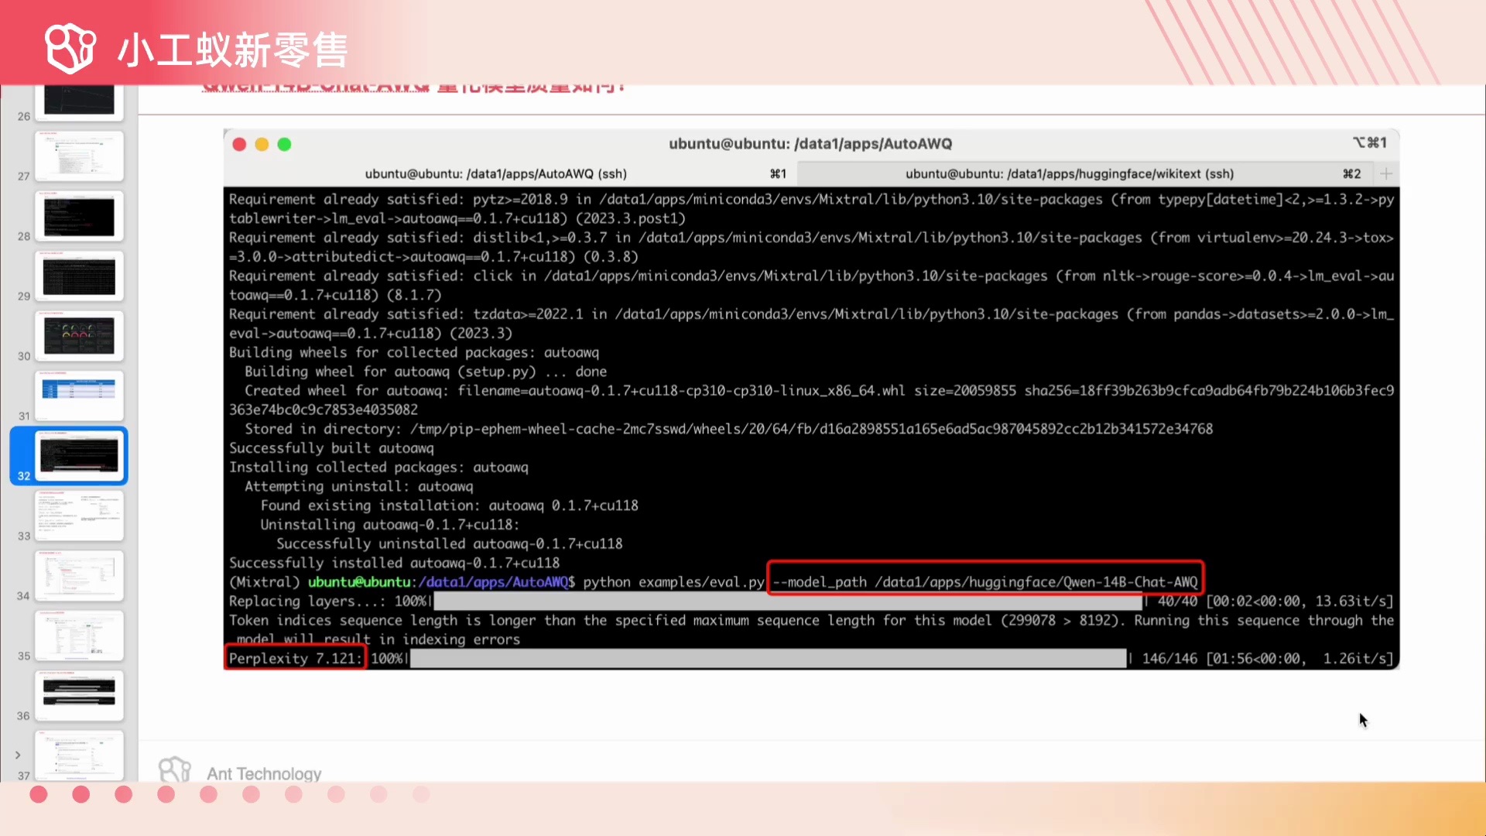Click the yellow minimize dot of terminal
Viewport: 1486px width, 836px height.
tap(262, 144)
